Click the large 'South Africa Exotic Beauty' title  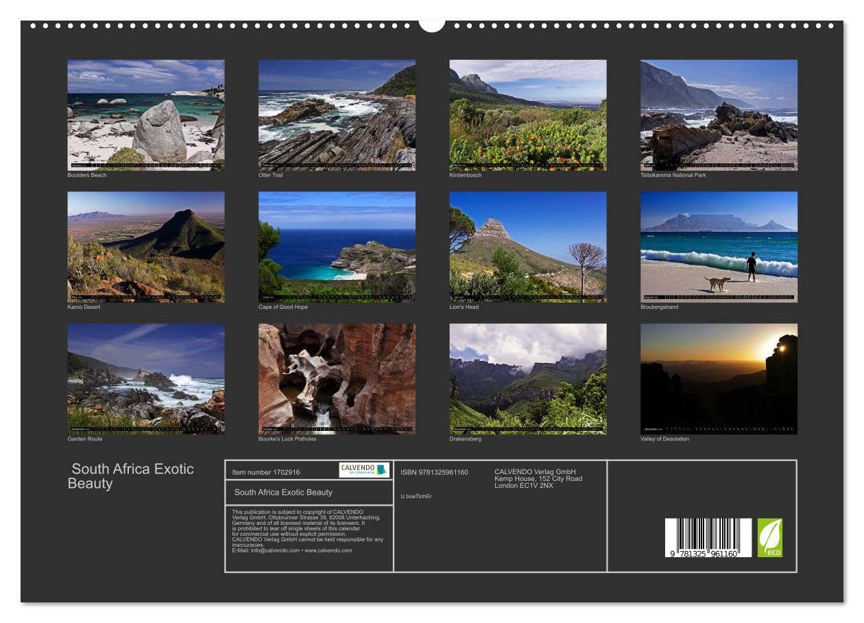coord(131,476)
